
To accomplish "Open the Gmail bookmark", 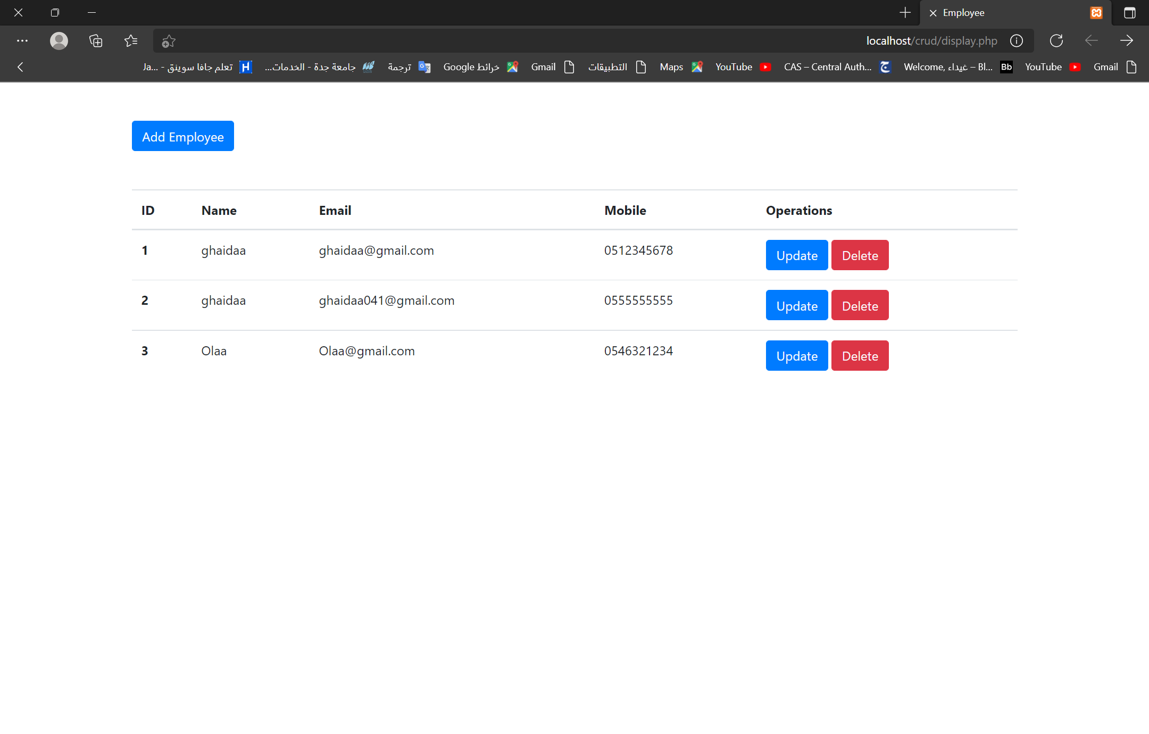I will (543, 66).
